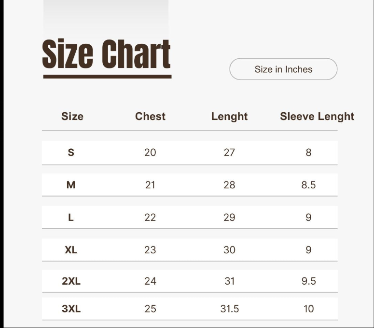
Task: Click sleeve length value 10
Action: pos(308,309)
